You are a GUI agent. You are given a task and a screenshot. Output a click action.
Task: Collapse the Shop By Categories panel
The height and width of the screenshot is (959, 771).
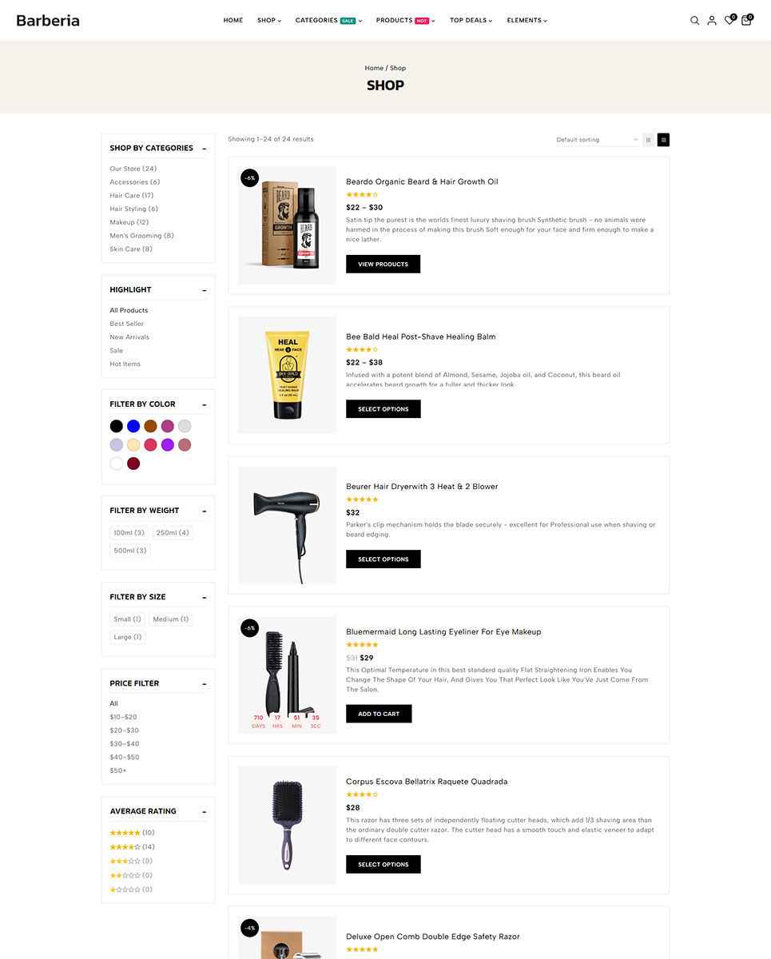click(205, 148)
